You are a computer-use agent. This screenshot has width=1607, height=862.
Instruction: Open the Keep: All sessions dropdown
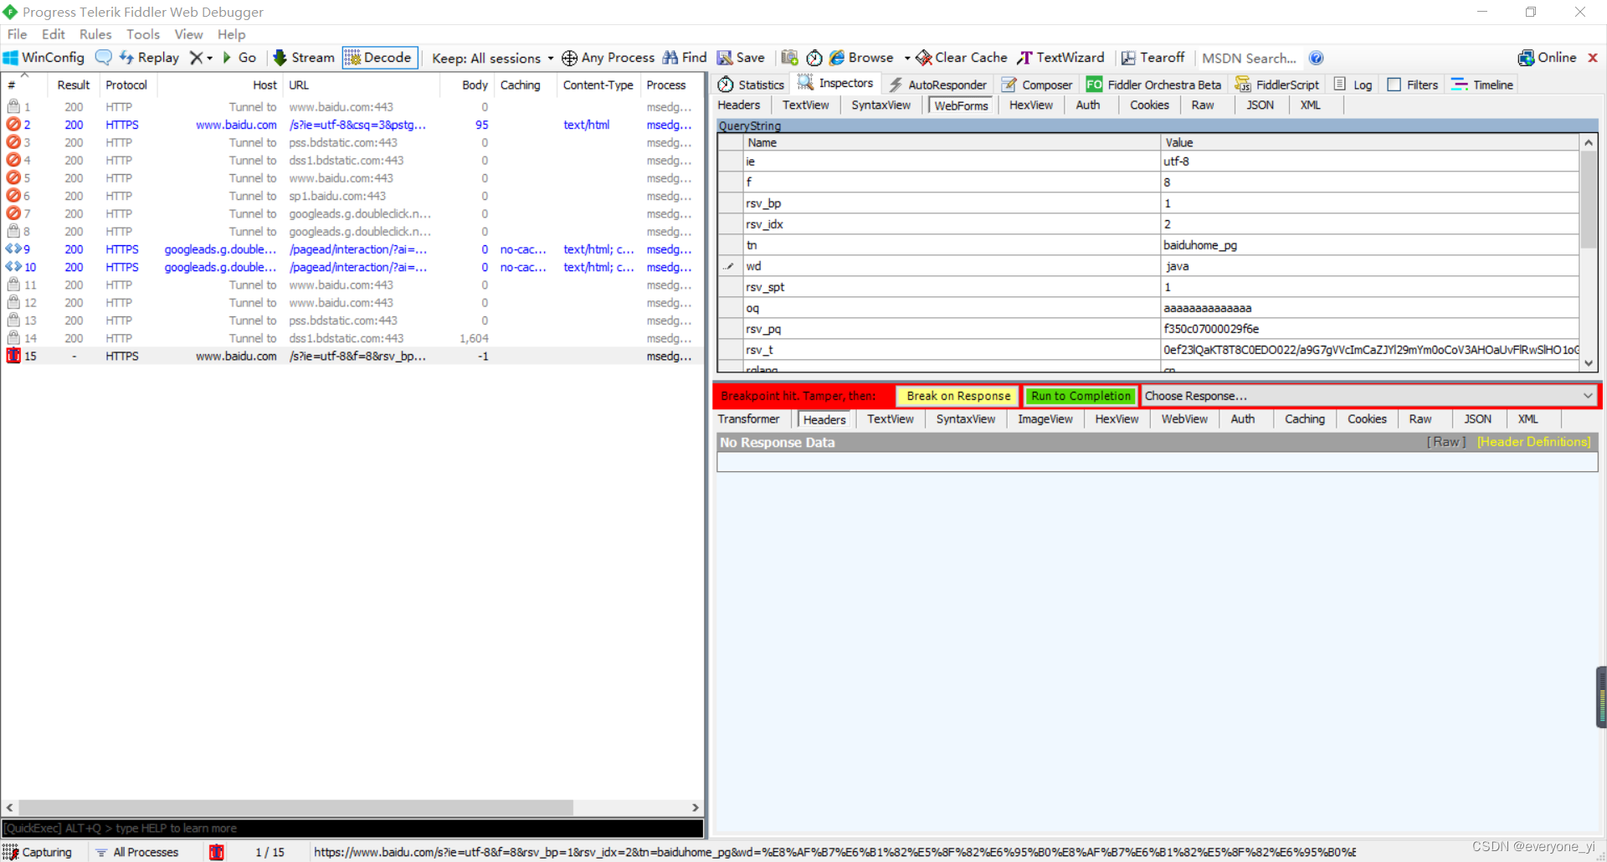pyautogui.click(x=492, y=58)
